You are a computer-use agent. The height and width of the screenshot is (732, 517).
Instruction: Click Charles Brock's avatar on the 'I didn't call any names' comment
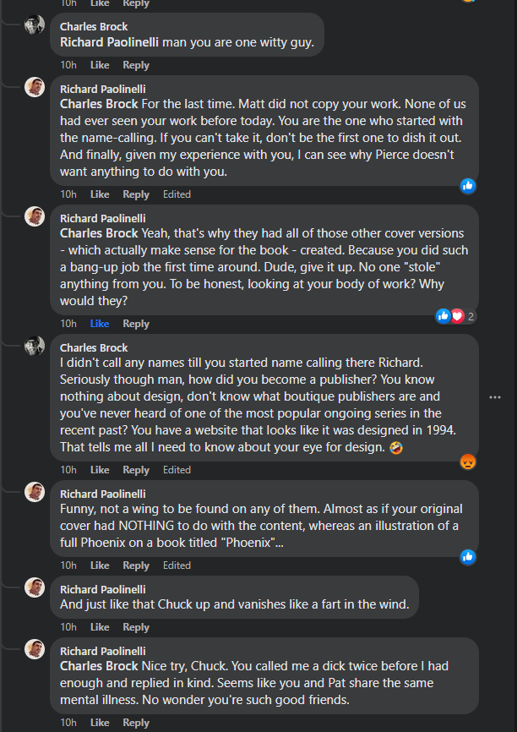click(x=35, y=346)
